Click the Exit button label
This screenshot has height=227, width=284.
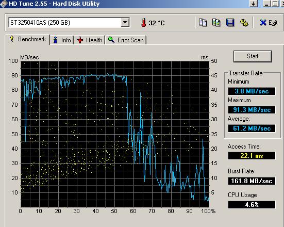coord(273,23)
